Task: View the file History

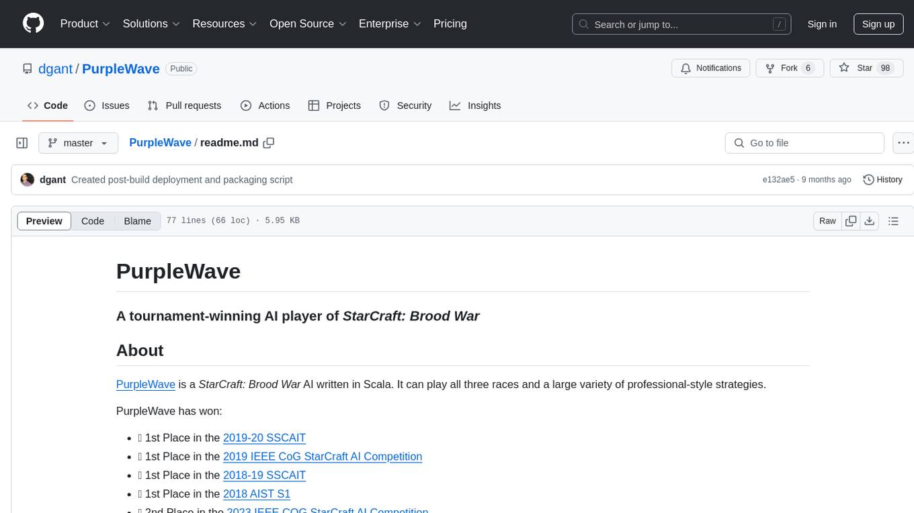Action: click(x=882, y=180)
